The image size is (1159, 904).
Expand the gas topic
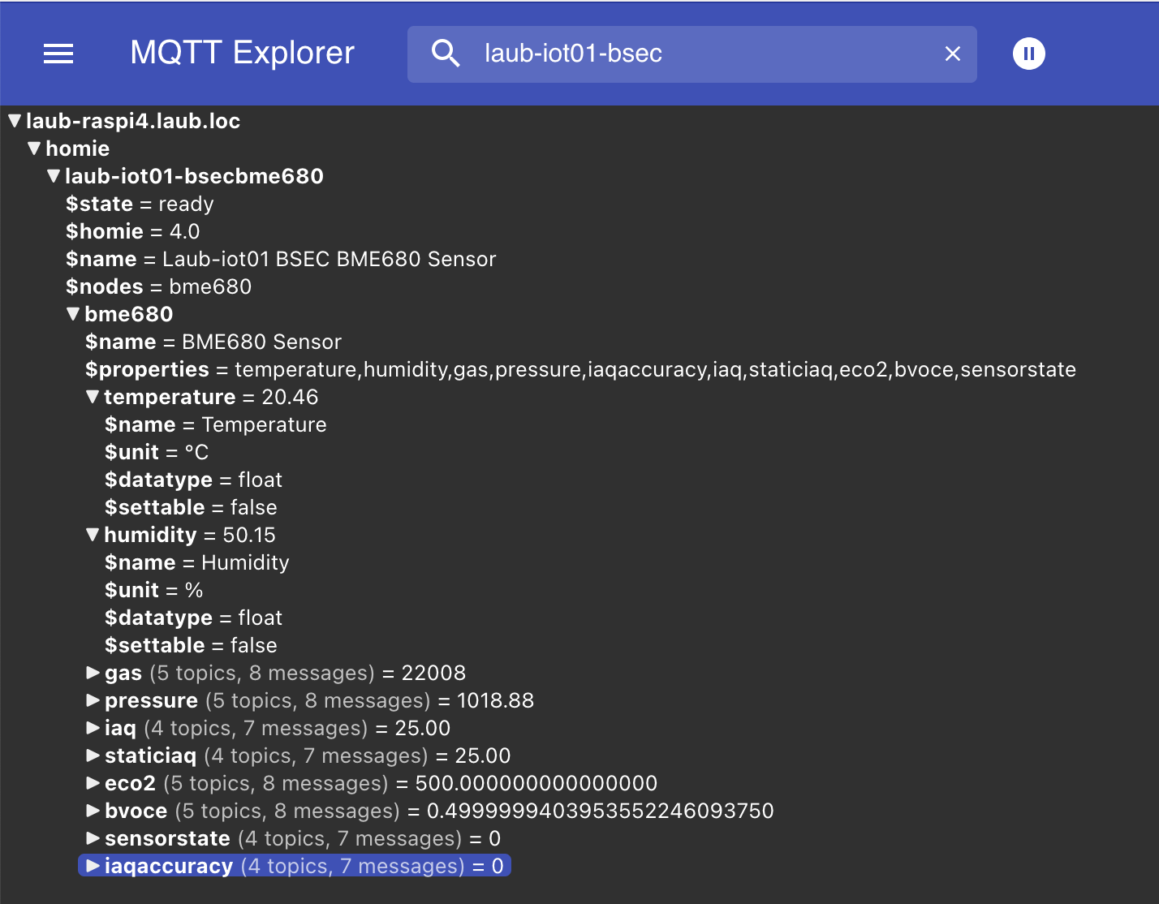[x=93, y=673]
